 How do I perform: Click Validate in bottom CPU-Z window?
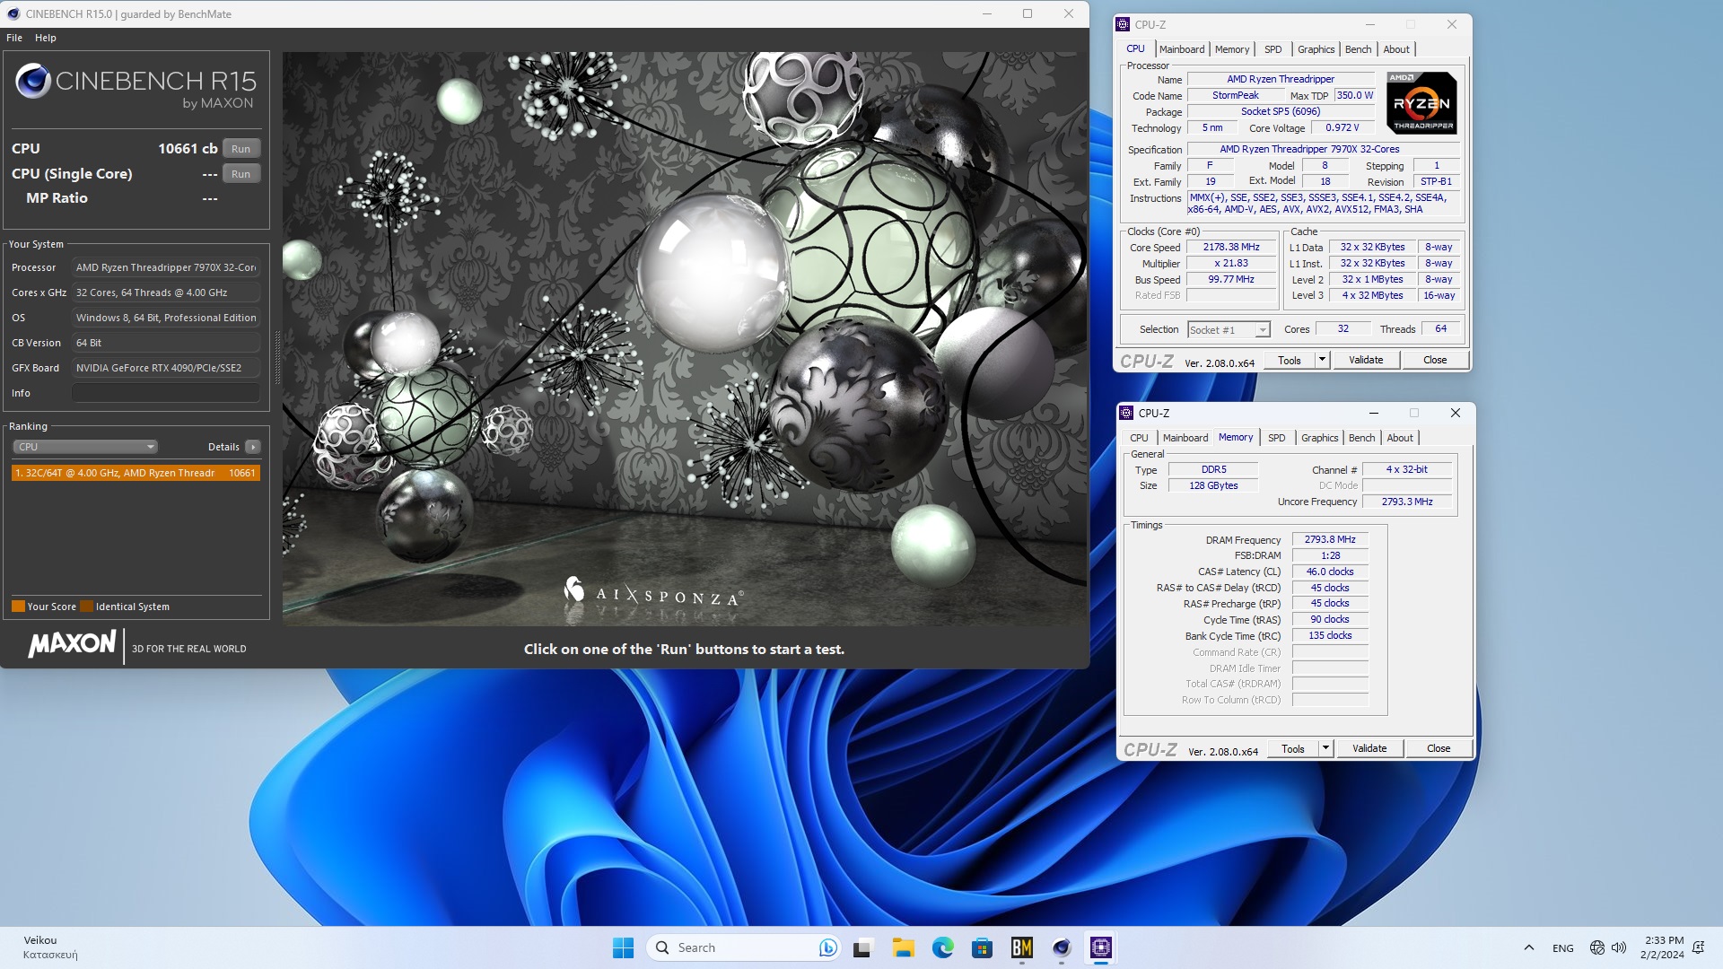(x=1369, y=749)
